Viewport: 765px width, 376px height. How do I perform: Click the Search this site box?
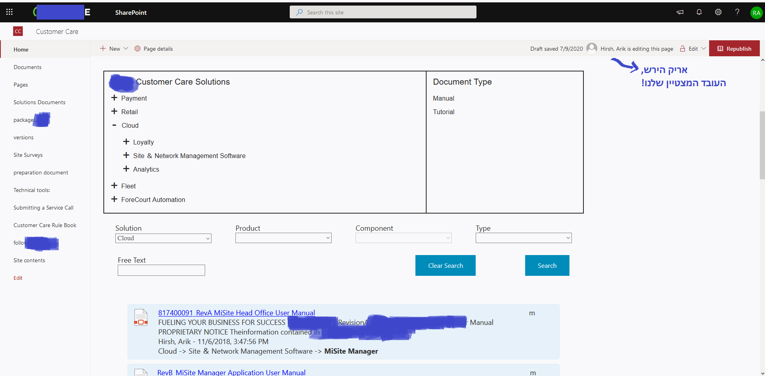click(x=383, y=12)
